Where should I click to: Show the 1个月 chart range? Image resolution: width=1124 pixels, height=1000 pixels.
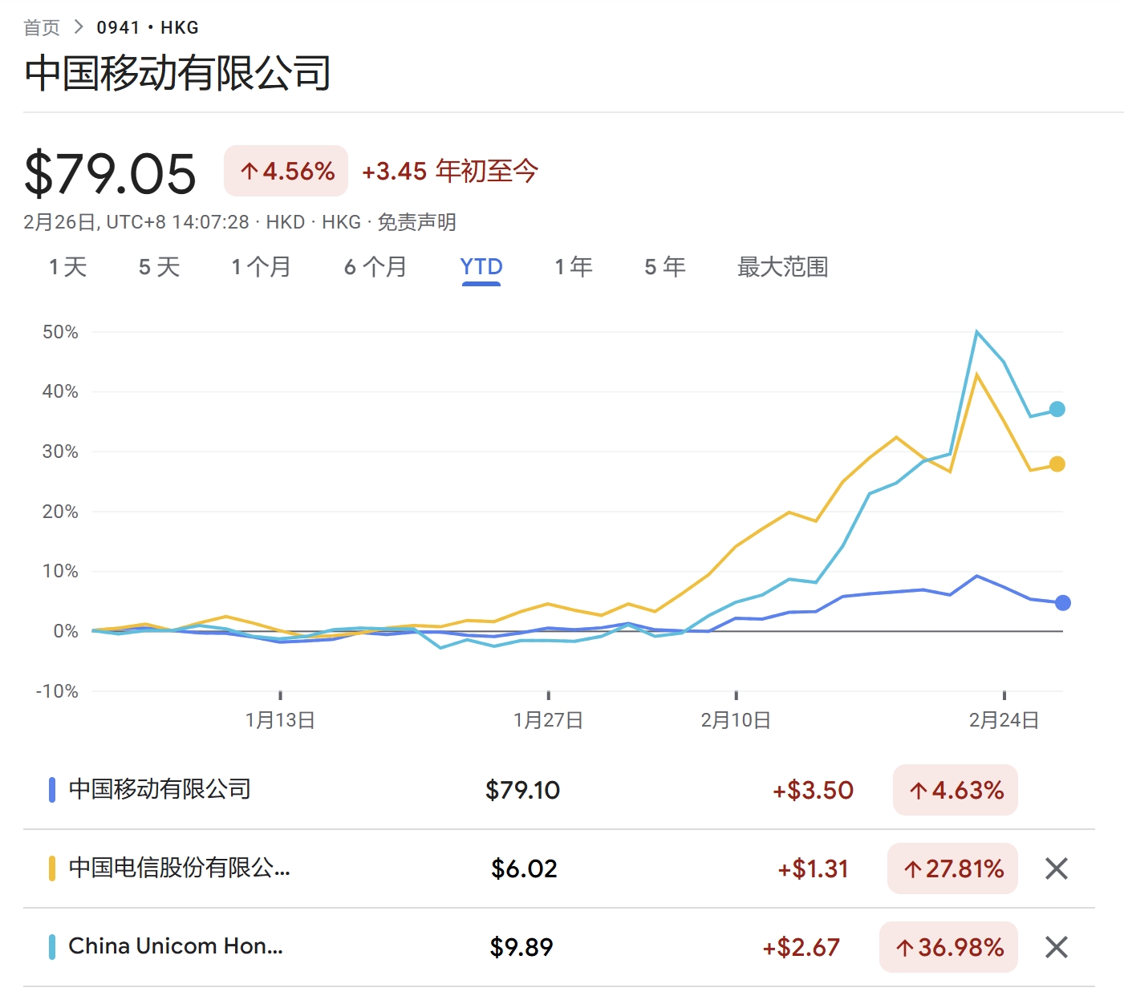pos(261,267)
